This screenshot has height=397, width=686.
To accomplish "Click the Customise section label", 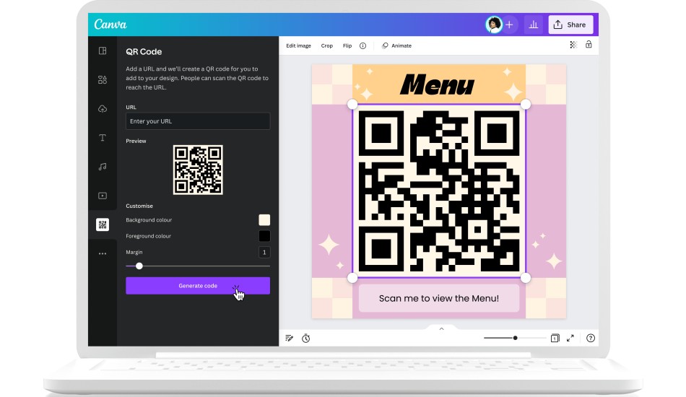I will (139, 206).
